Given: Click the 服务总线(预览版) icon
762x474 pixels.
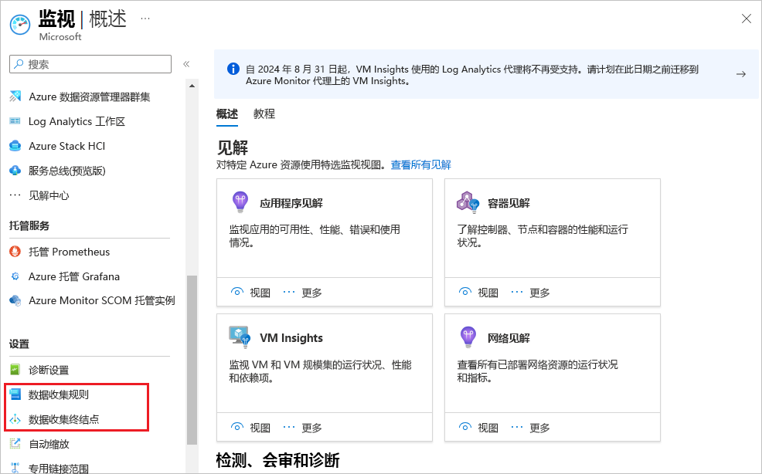Looking at the screenshot, I should coord(15,171).
